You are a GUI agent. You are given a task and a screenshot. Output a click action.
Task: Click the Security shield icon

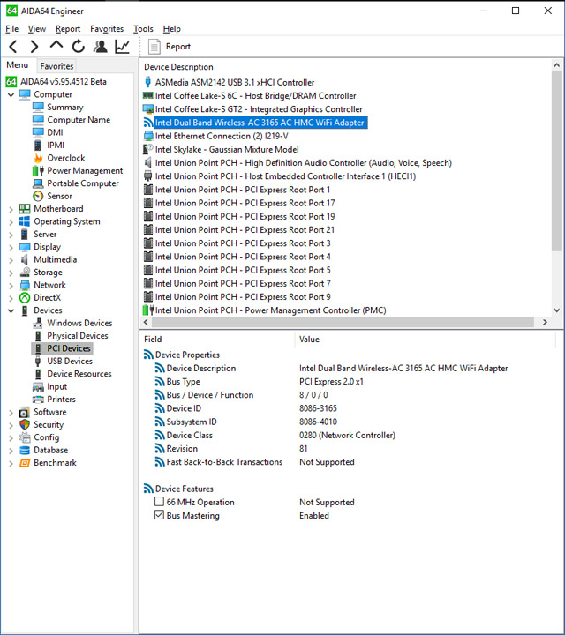(25, 424)
